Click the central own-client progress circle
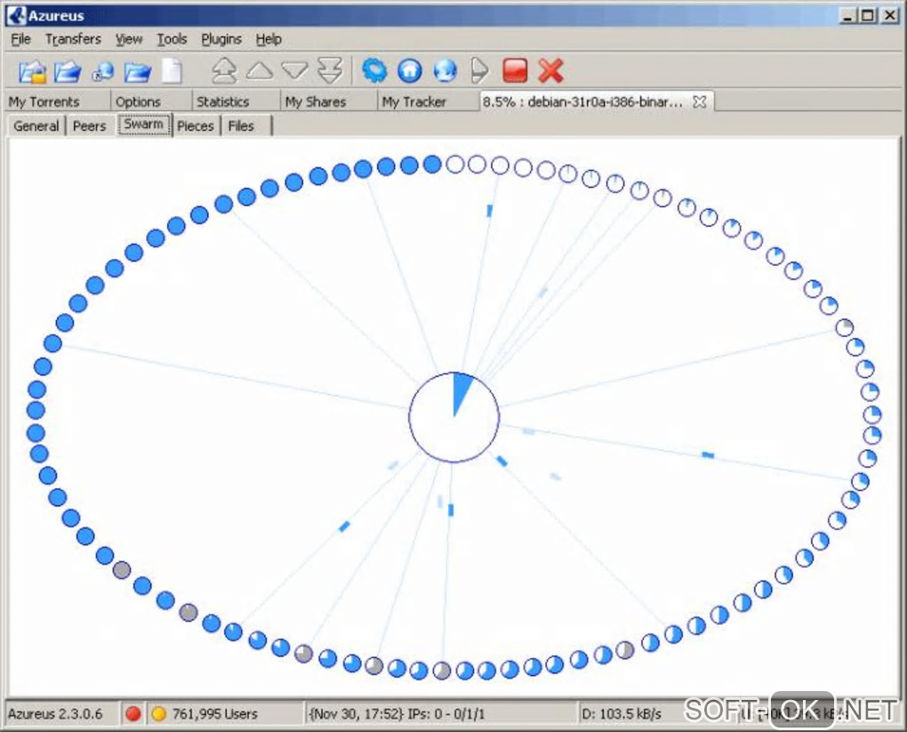Screen dimensions: 907x732 (454, 417)
